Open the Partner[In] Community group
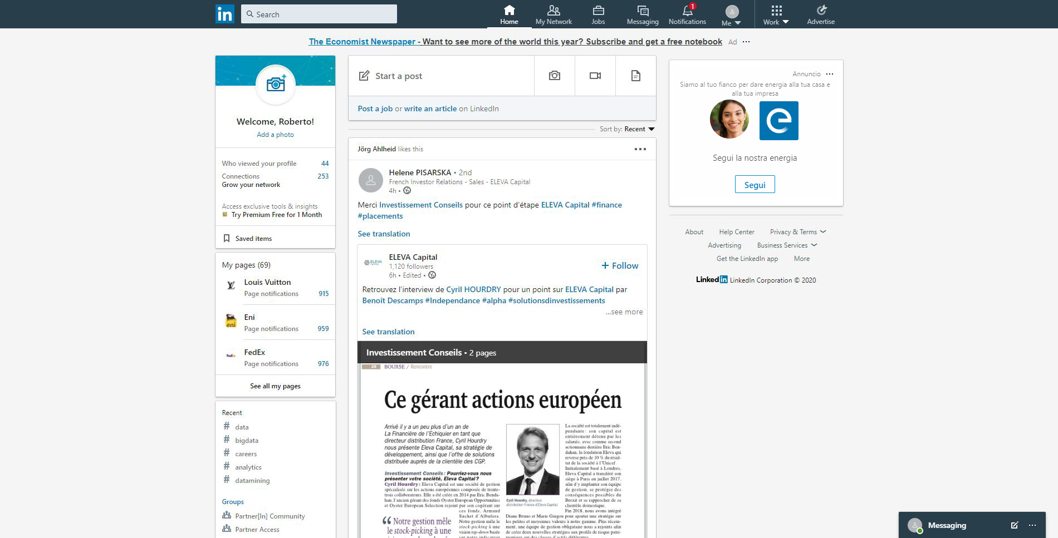Image resolution: width=1058 pixels, height=538 pixels. (x=270, y=516)
